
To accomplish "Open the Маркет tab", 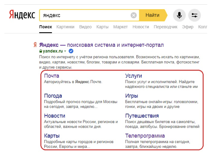I will [x=120, y=27].
